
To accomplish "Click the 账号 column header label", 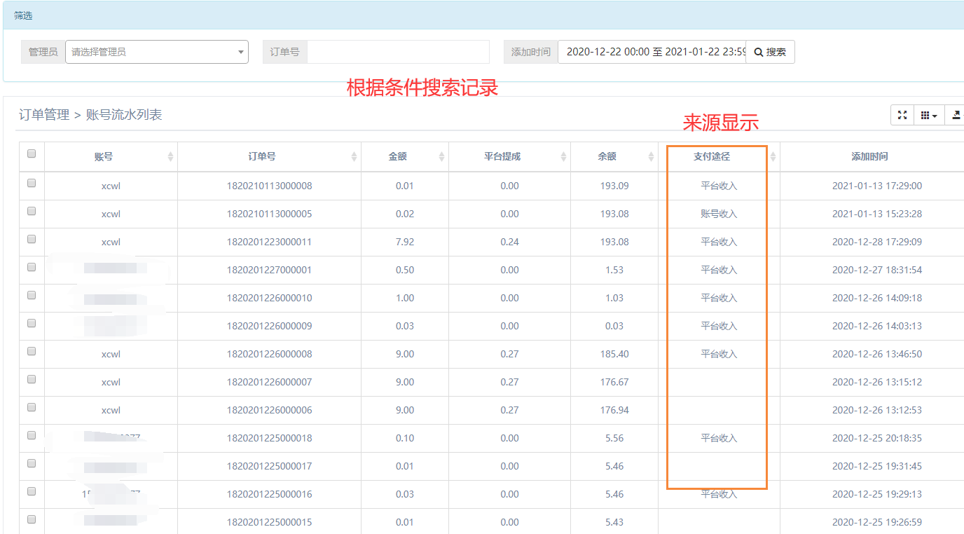I will coord(104,157).
